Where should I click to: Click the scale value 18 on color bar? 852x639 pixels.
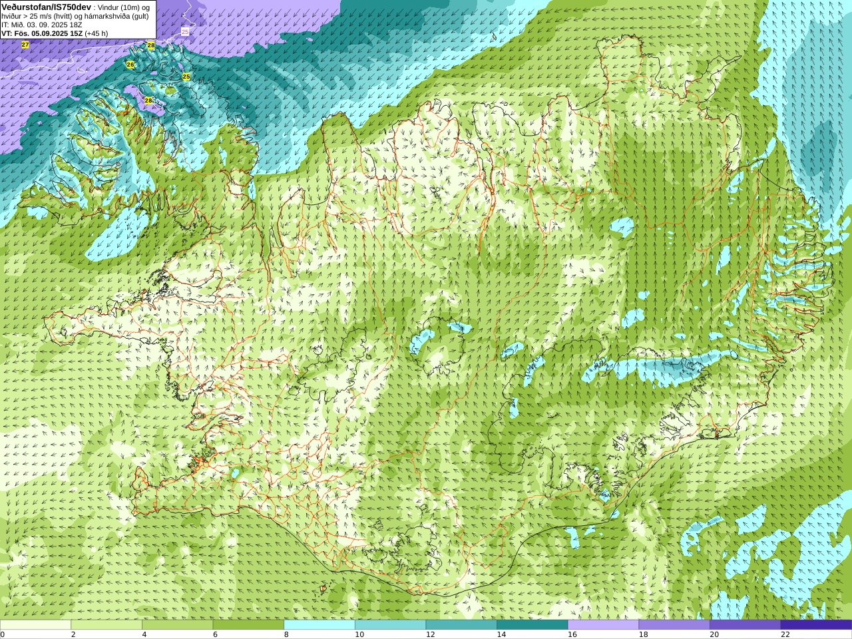point(644,634)
